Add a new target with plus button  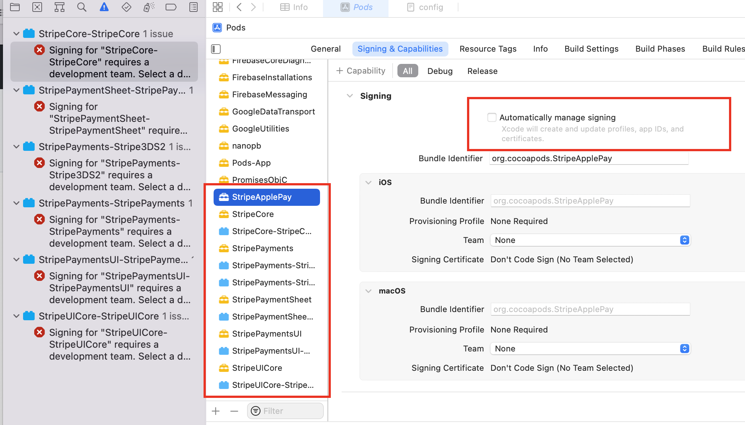click(x=216, y=411)
